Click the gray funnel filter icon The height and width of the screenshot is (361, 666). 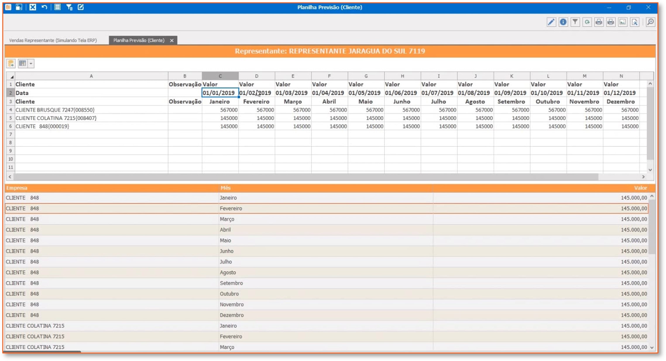click(575, 22)
